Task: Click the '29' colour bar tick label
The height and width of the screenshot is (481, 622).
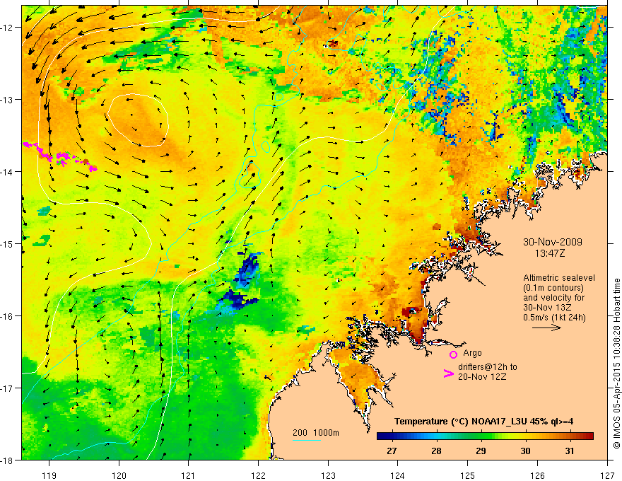Action: pos(481,451)
